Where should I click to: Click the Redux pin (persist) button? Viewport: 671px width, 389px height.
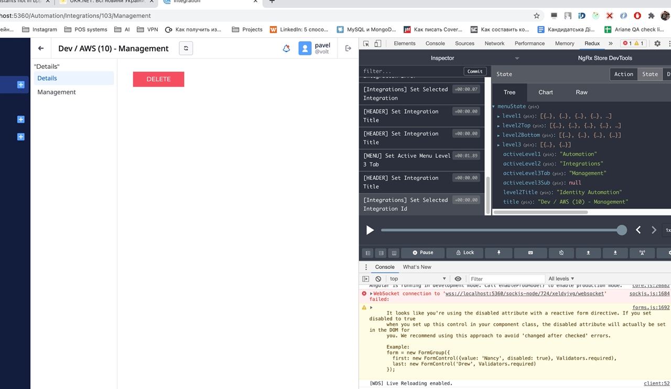click(499, 253)
